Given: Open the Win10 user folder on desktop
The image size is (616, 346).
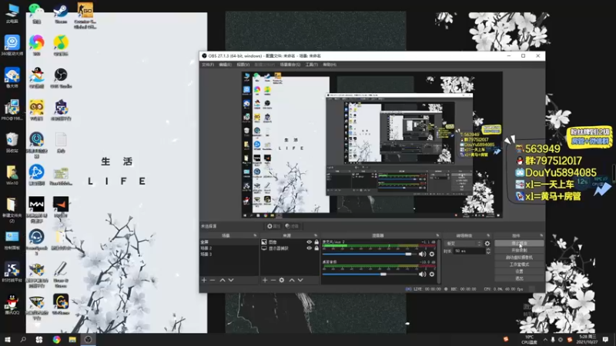Looking at the screenshot, I should (12, 175).
